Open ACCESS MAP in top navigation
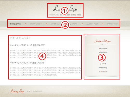This screenshot has height=97, width=130. (92, 24)
